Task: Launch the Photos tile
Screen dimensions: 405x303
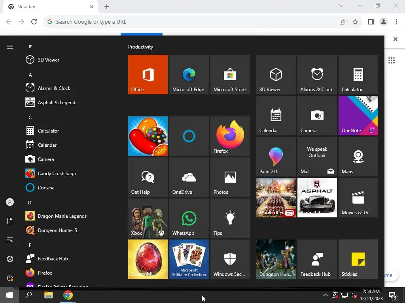Action: [x=230, y=177]
